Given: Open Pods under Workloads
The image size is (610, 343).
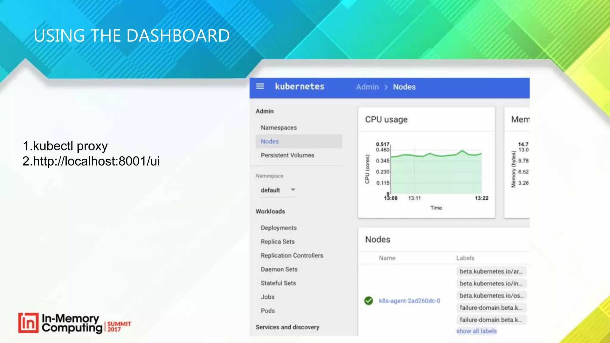Looking at the screenshot, I should [268, 311].
